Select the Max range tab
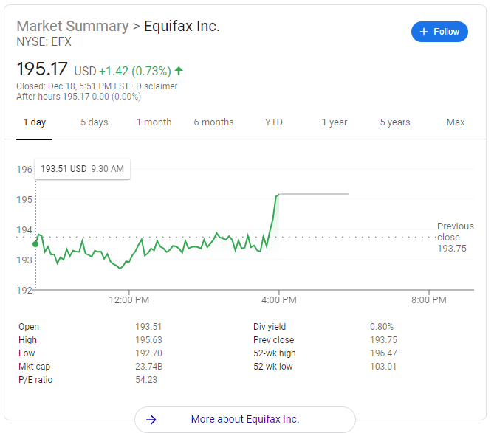Image resolution: width=494 pixels, height=433 pixels. pos(456,122)
